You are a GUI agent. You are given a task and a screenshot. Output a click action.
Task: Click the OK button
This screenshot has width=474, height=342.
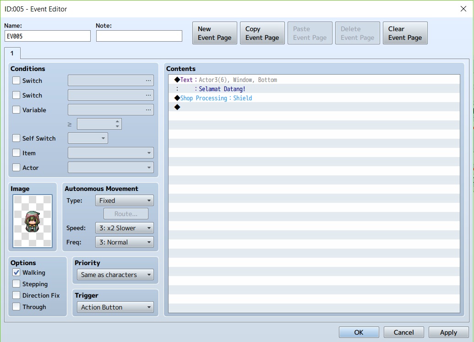click(359, 332)
